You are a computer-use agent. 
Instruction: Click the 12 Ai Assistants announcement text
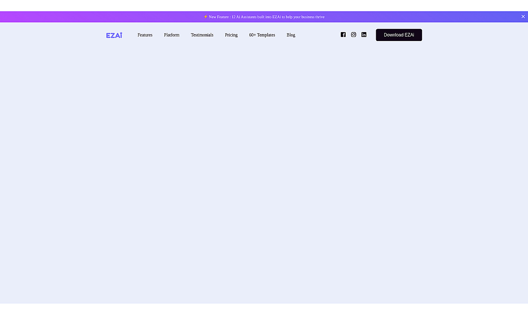pos(264,17)
